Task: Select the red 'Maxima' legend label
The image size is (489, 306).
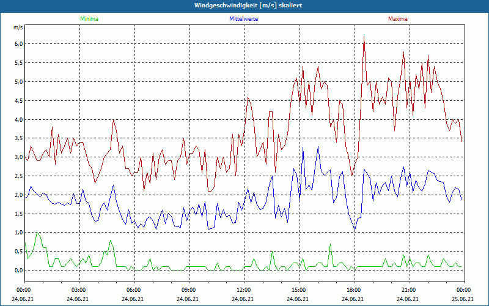Action: point(398,19)
